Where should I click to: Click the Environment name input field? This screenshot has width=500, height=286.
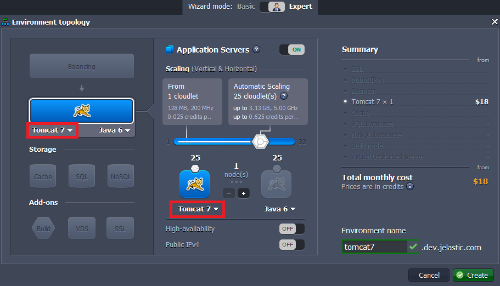coord(374,247)
